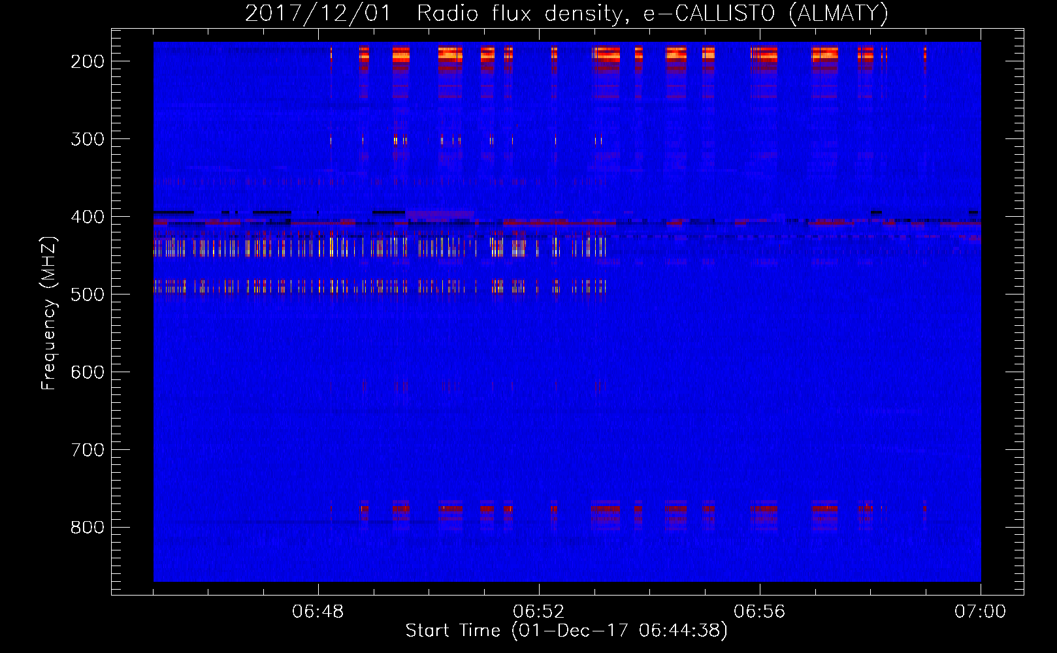Click the 07:00 time tick label
Screen dimensions: 1057x653
pos(981,612)
